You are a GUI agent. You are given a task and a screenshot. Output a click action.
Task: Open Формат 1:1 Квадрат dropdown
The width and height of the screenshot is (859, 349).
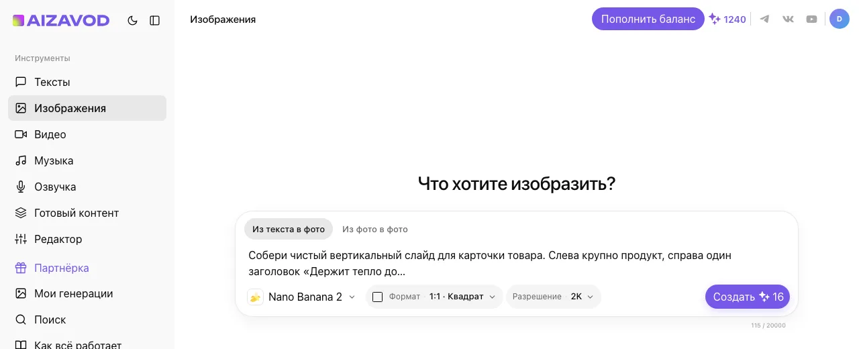[434, 297]
